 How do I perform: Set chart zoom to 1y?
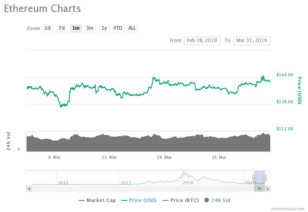click(x=104, y=28)
